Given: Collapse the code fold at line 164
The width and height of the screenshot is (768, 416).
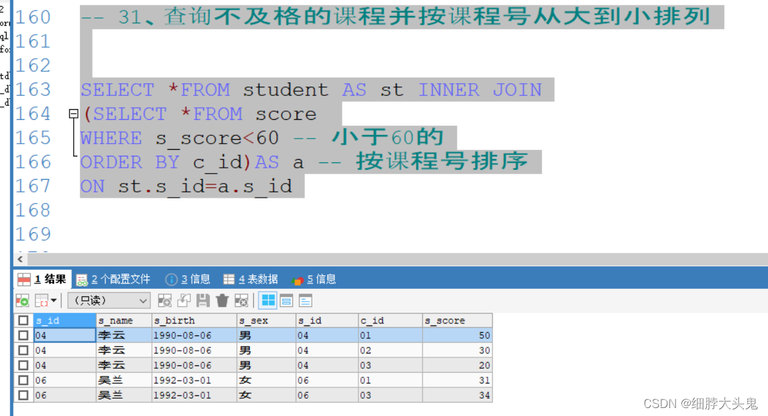Looking at the screenshot, I should [73, 113].
